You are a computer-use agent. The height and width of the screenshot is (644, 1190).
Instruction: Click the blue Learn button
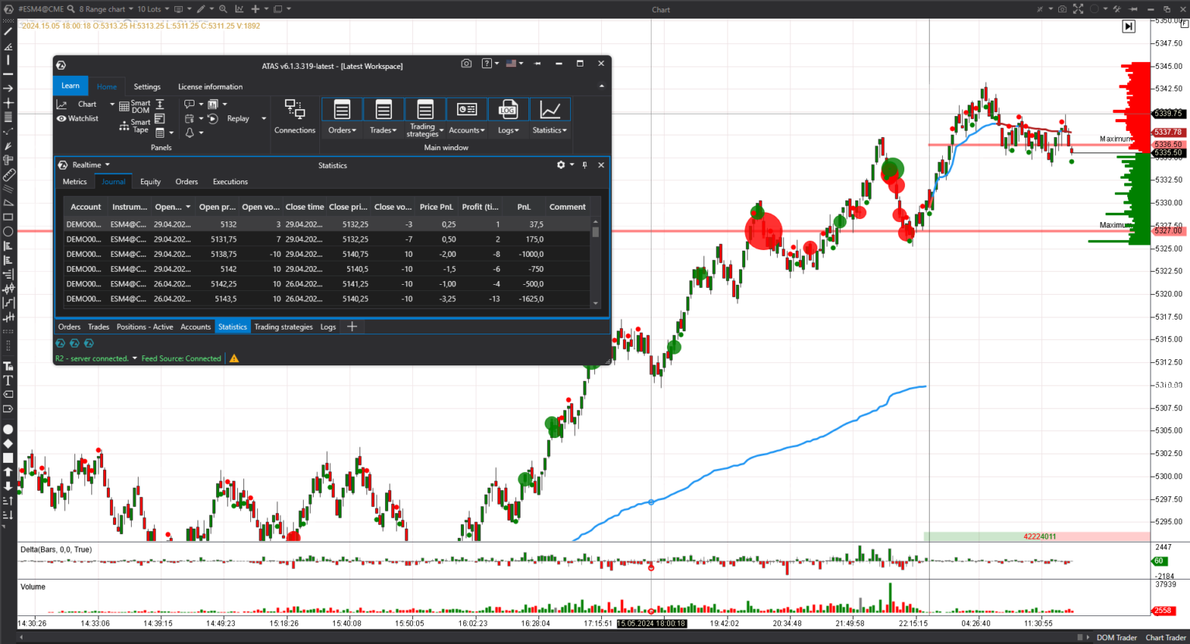pyautogui.click(x=71, y=86)
